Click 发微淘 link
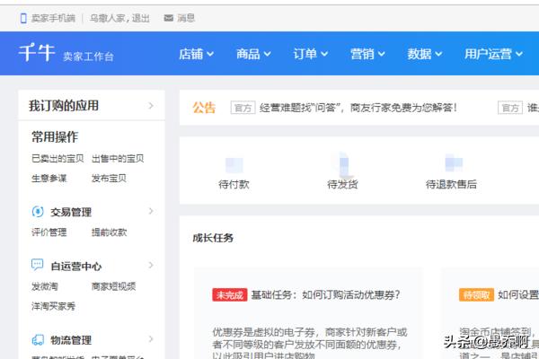539x359 pixels. tap(45, 286)
